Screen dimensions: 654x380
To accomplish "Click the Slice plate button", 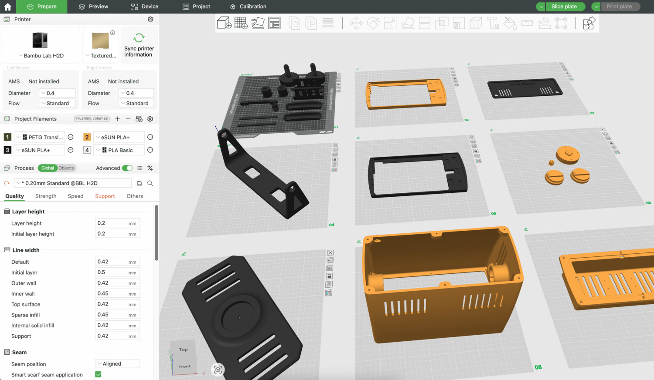I will tap(565, 7).
